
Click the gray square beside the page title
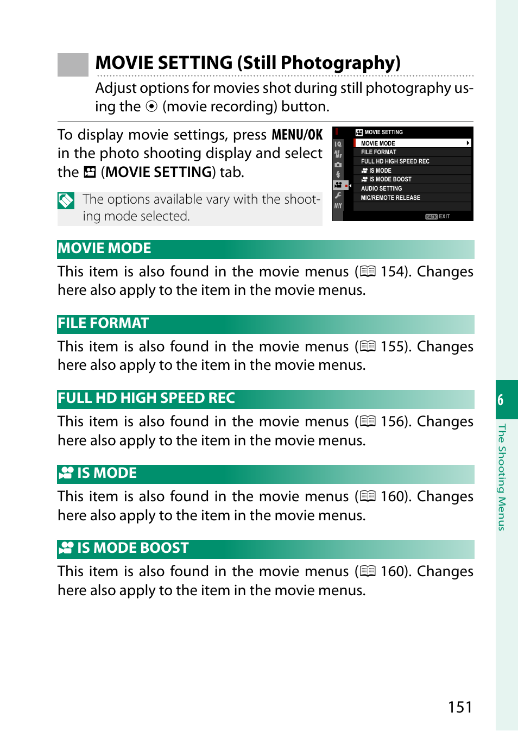click(73, 65)
